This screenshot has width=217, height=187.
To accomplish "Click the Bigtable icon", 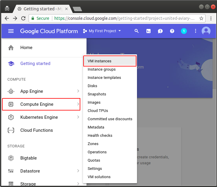I will (x=11, y=158).
